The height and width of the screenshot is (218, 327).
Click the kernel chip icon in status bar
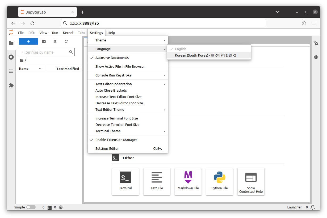pos(61,207)
